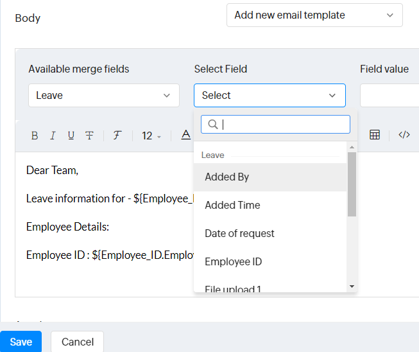Select 'Added Time' field option
The height and width of the screenshot is (352, 419).
click(x=232, y=206)
